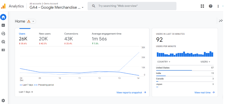Click the Preceding period chart legend entry
This screenshot has width=225, height=104.
[44, 85]
